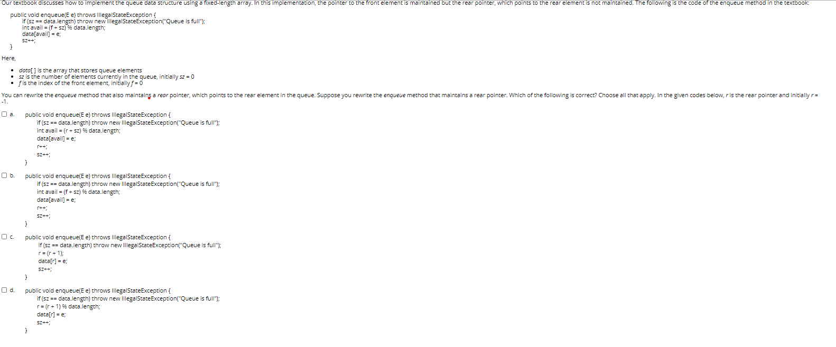This screenshot has height=347, width=836.
Task: Click the "r++;" line in option a
Action: [x=42, y=146]
